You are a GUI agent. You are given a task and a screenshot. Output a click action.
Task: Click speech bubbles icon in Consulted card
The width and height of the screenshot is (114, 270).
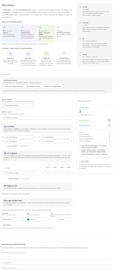click(x=40, y=27)
